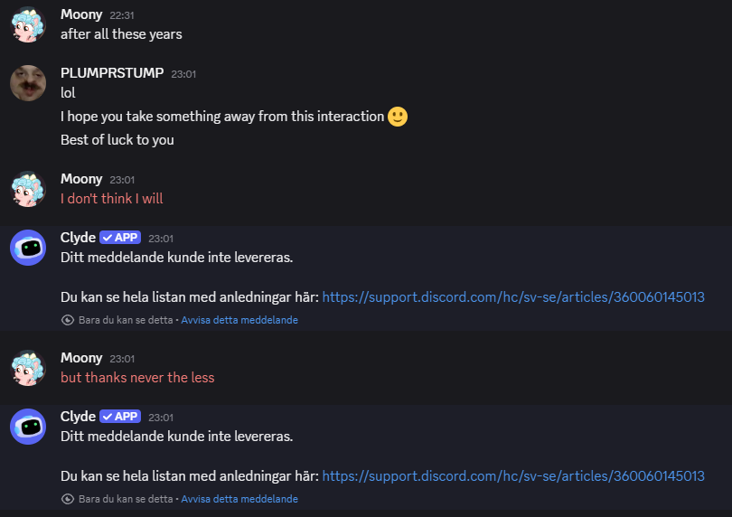This screenshot has height=517, width=732.
Task: Dismiss the bottom Clyde message via "Avvisa detta meddelande"
Action: 239,499
